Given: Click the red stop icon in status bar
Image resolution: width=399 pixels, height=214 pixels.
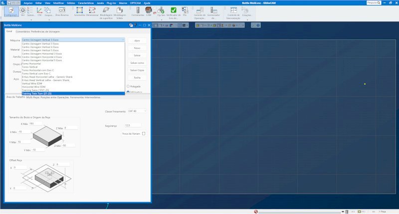Looking at the screenshot, I should tap(256, 212).
